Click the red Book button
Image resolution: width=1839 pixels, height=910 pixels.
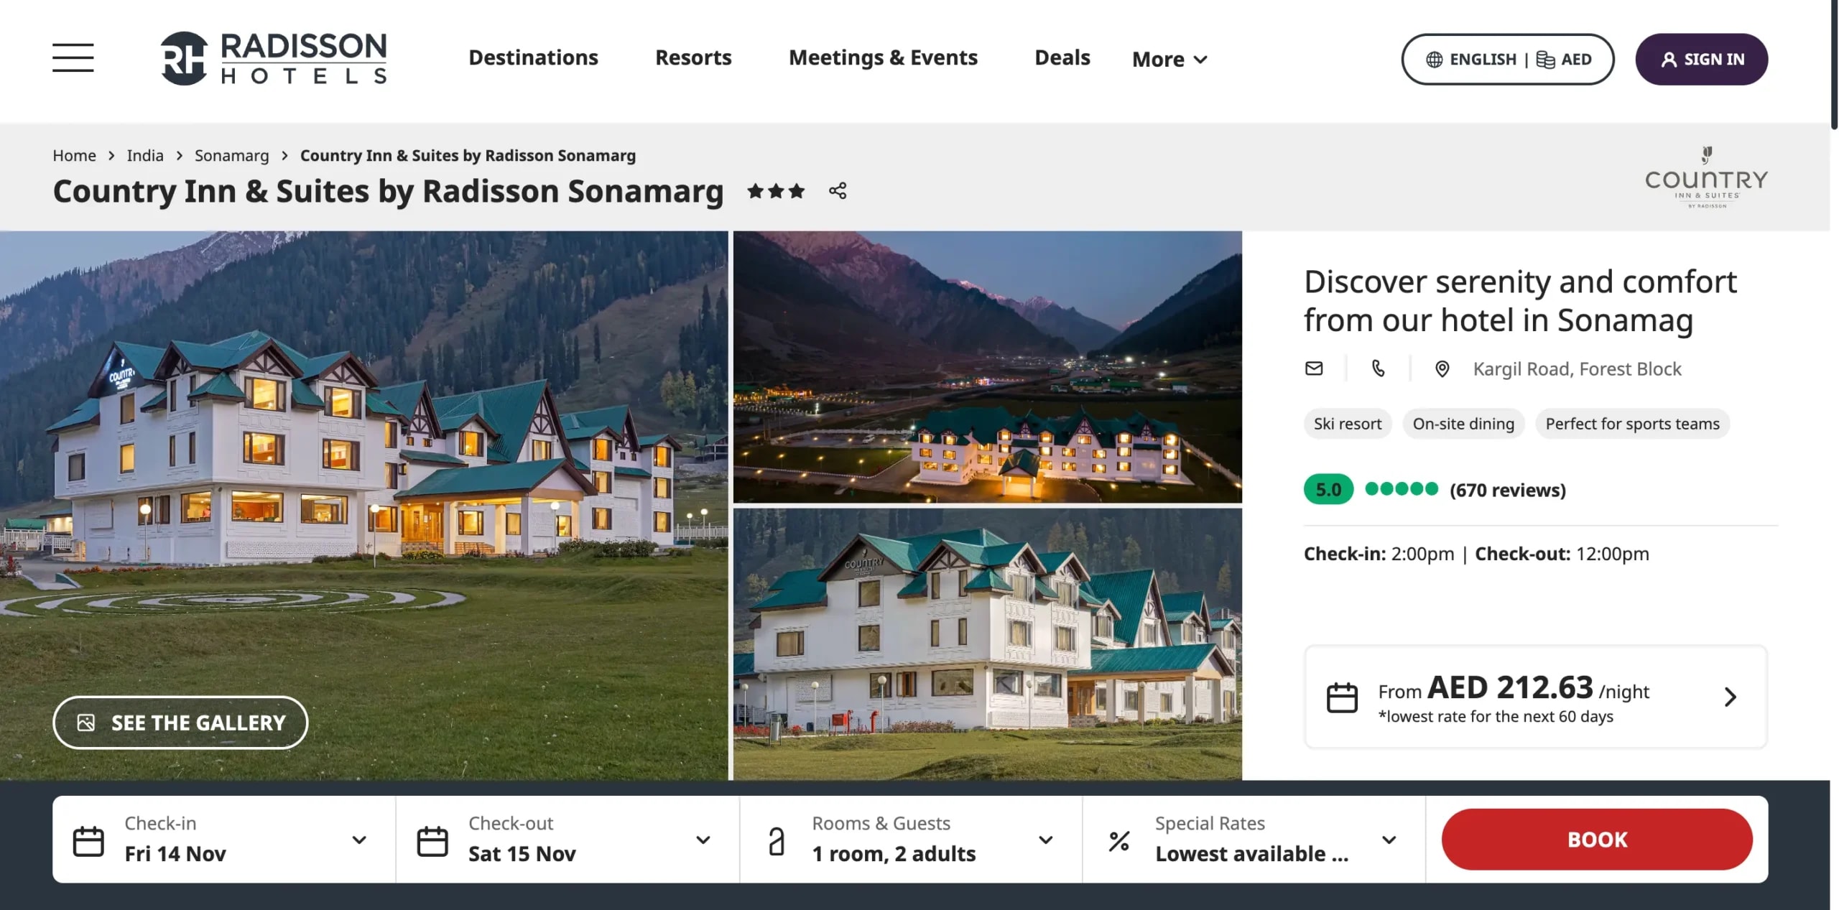point(1597,840)
